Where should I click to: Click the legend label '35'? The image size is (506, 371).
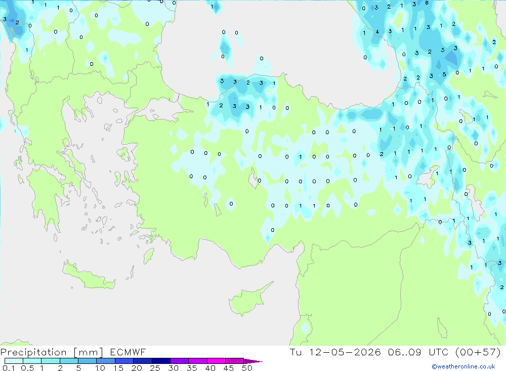tap(192, 368)
